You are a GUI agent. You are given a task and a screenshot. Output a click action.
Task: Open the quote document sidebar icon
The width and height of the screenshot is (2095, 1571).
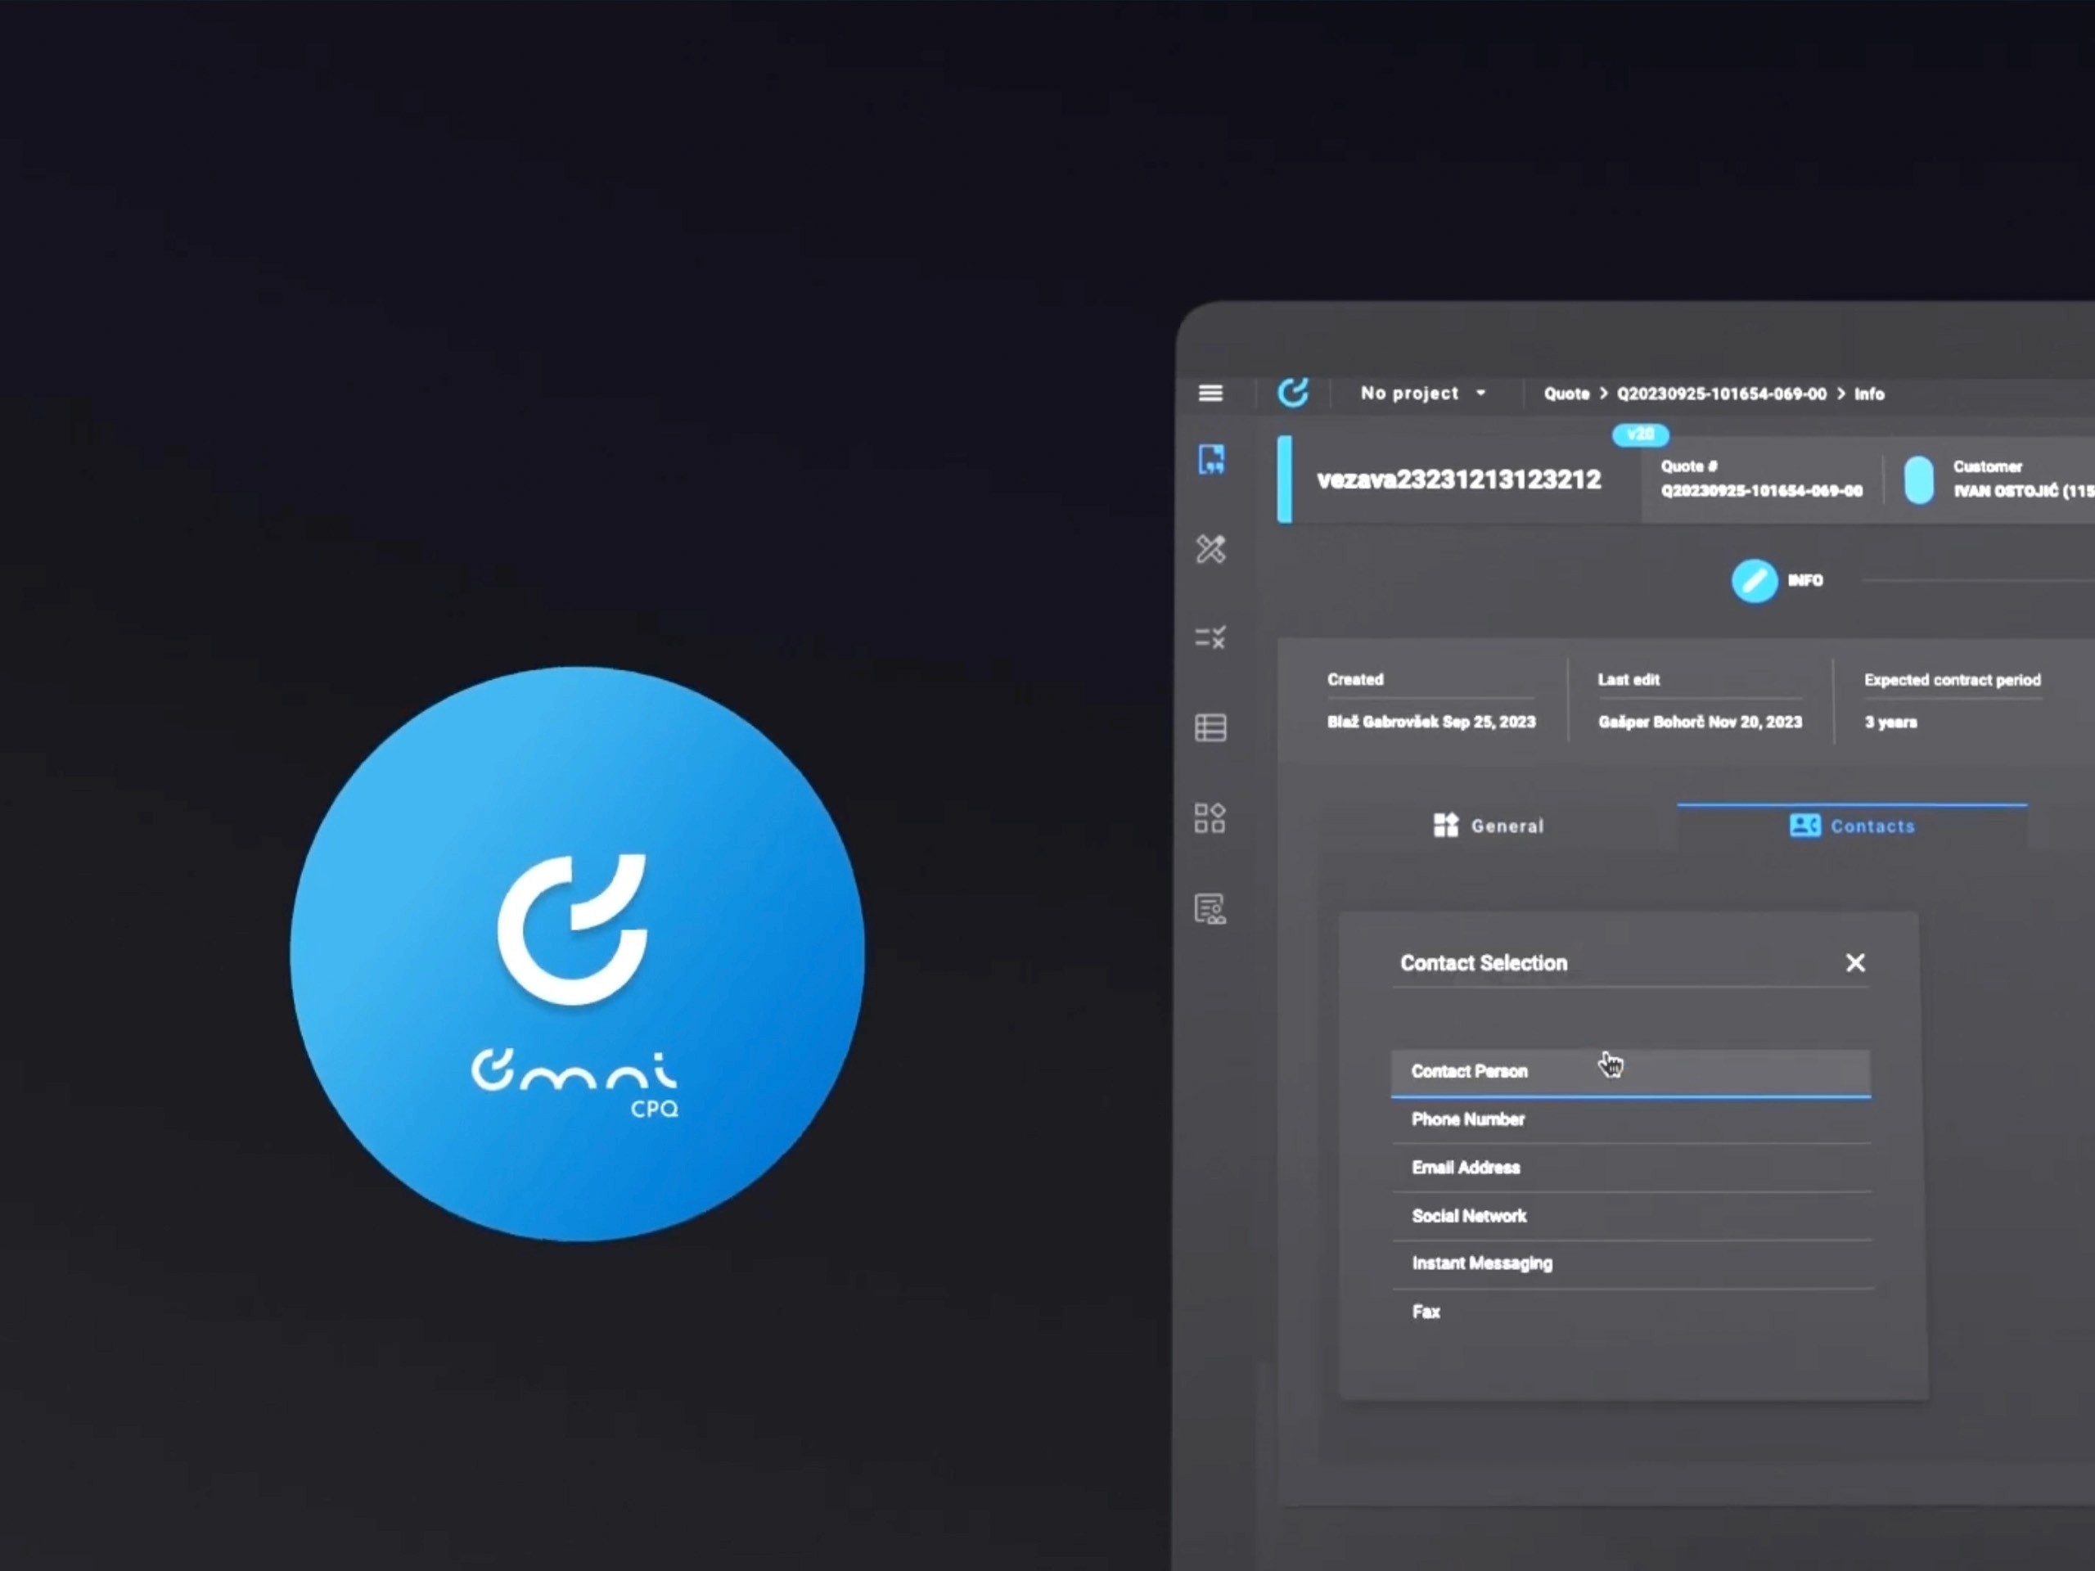pyautogui.click(x=1210, y=460)
